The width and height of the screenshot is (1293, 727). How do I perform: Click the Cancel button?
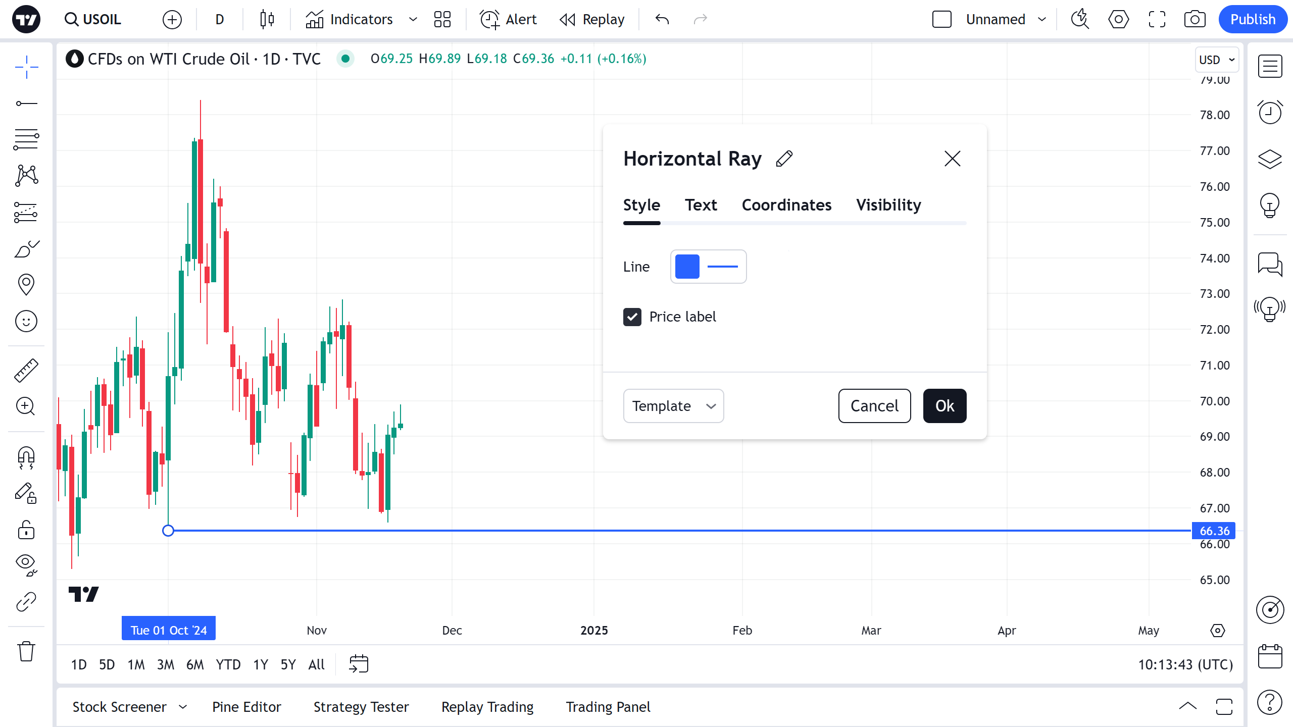874,406
